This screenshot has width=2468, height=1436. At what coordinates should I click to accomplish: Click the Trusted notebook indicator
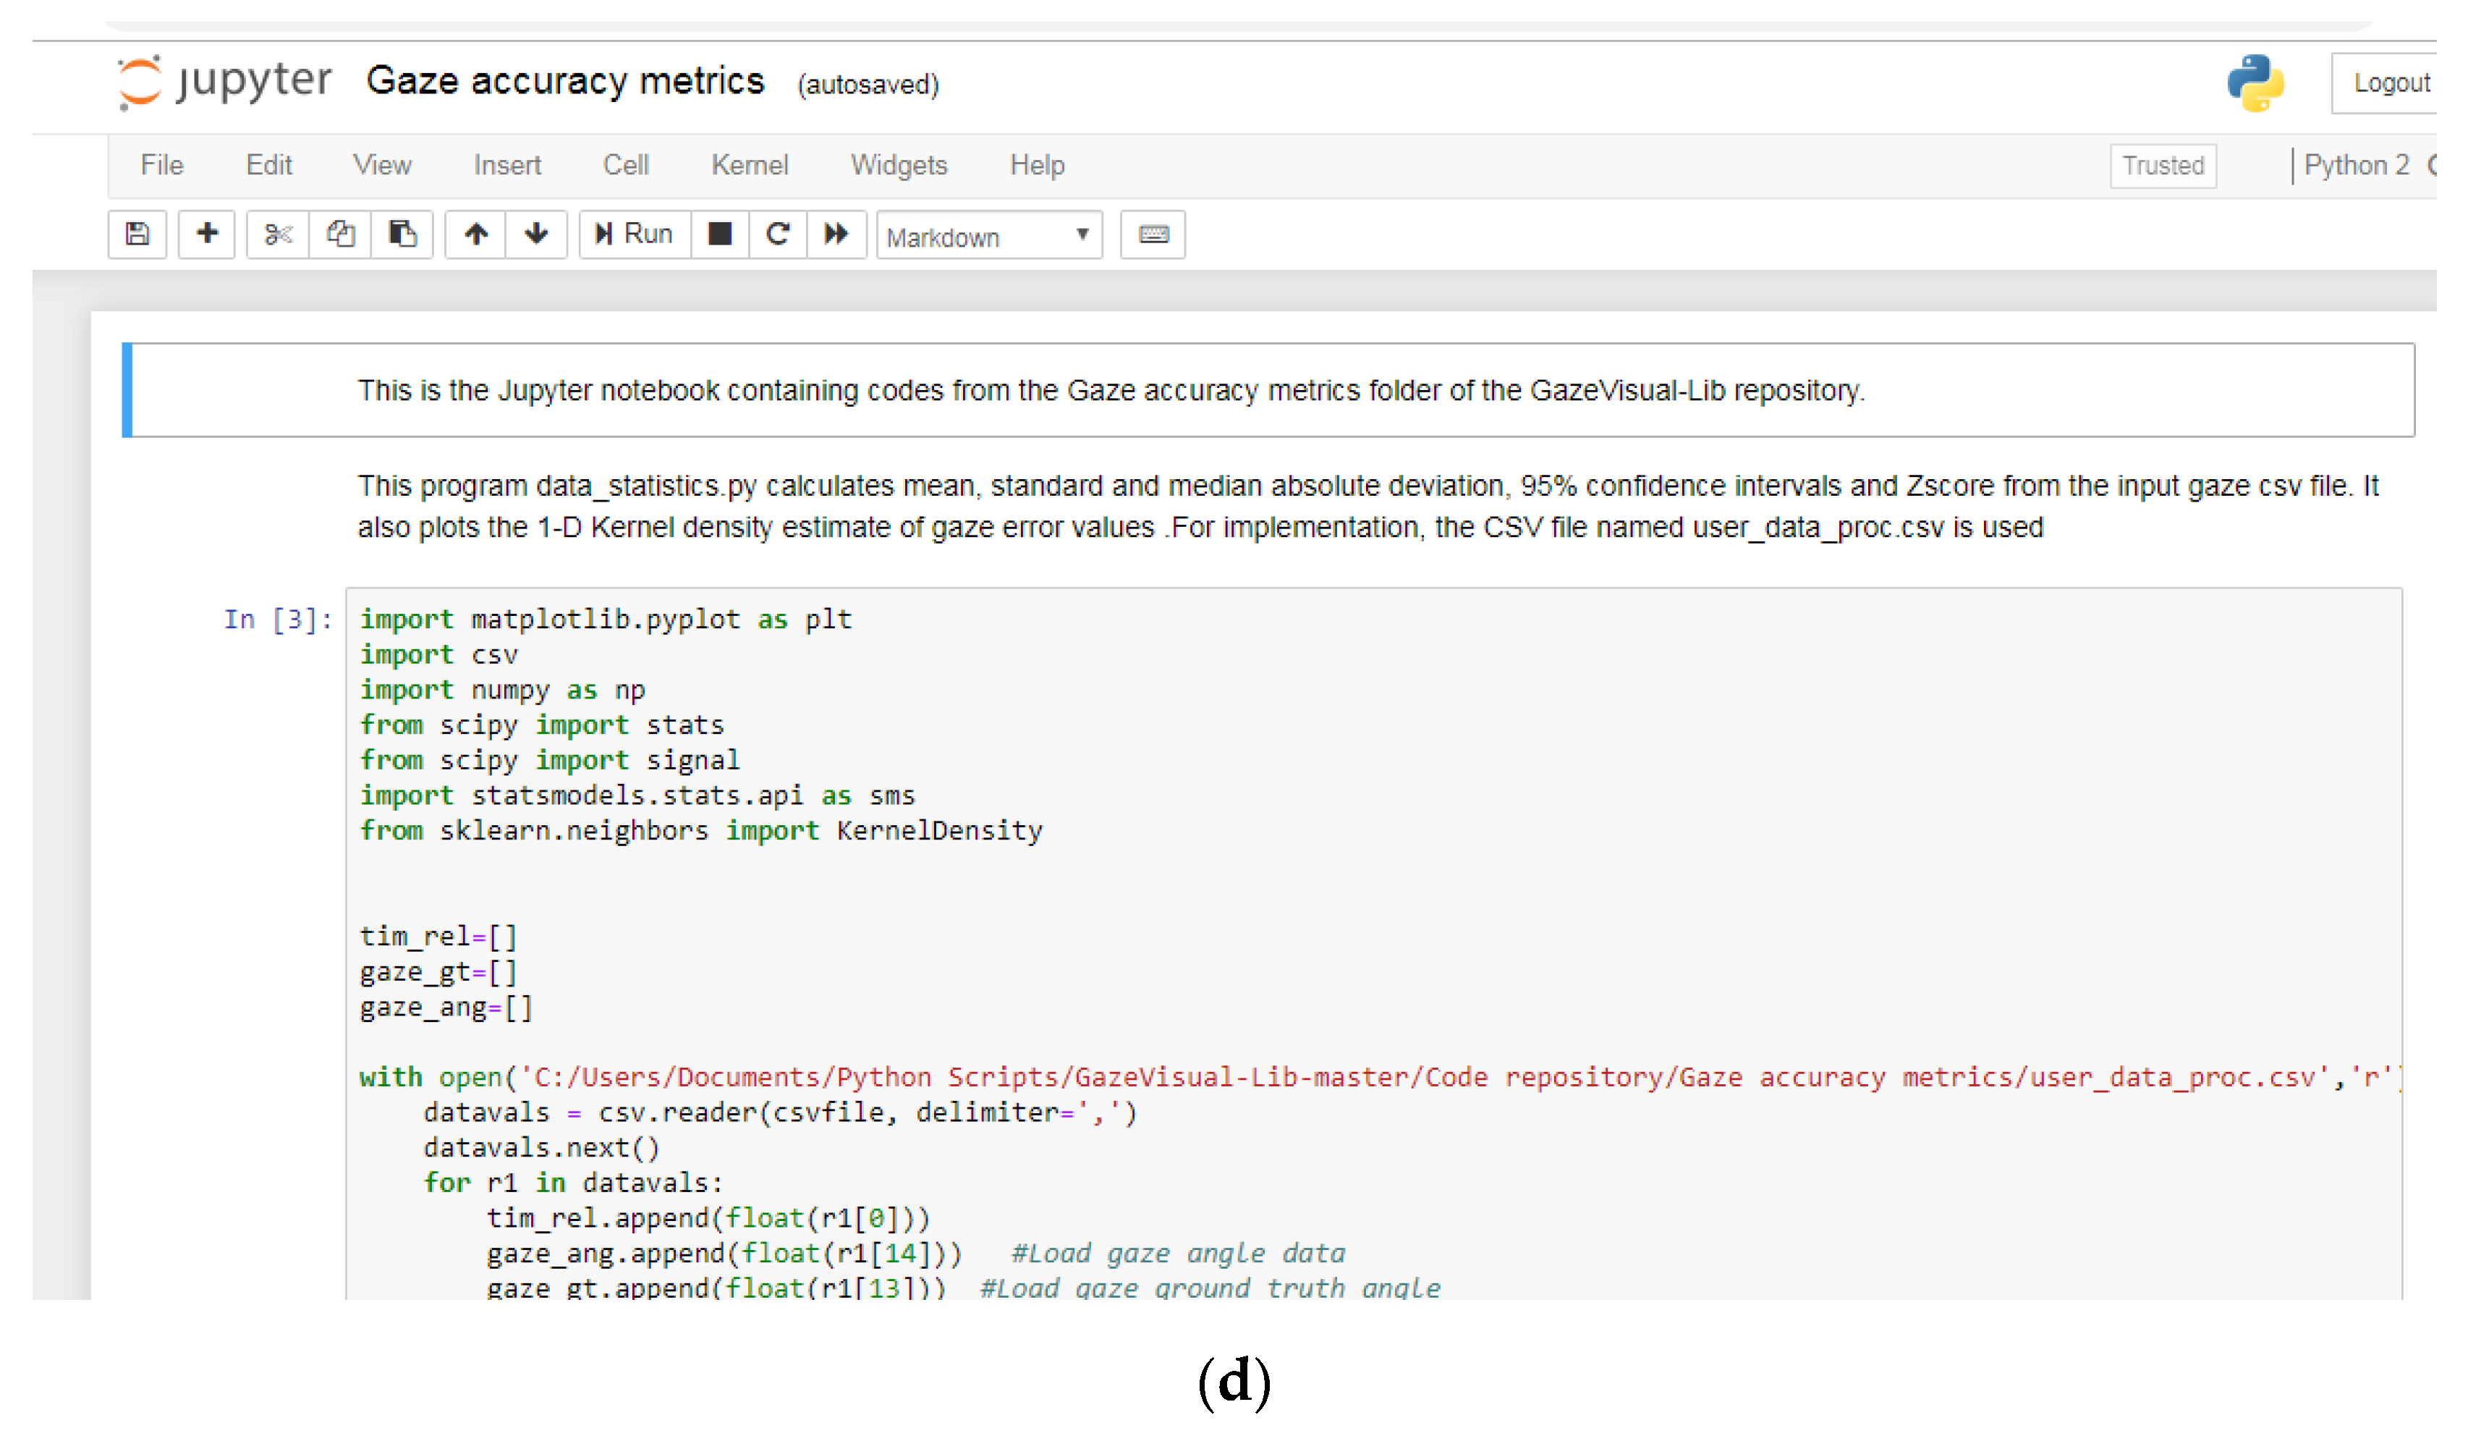pos(2163,166)
